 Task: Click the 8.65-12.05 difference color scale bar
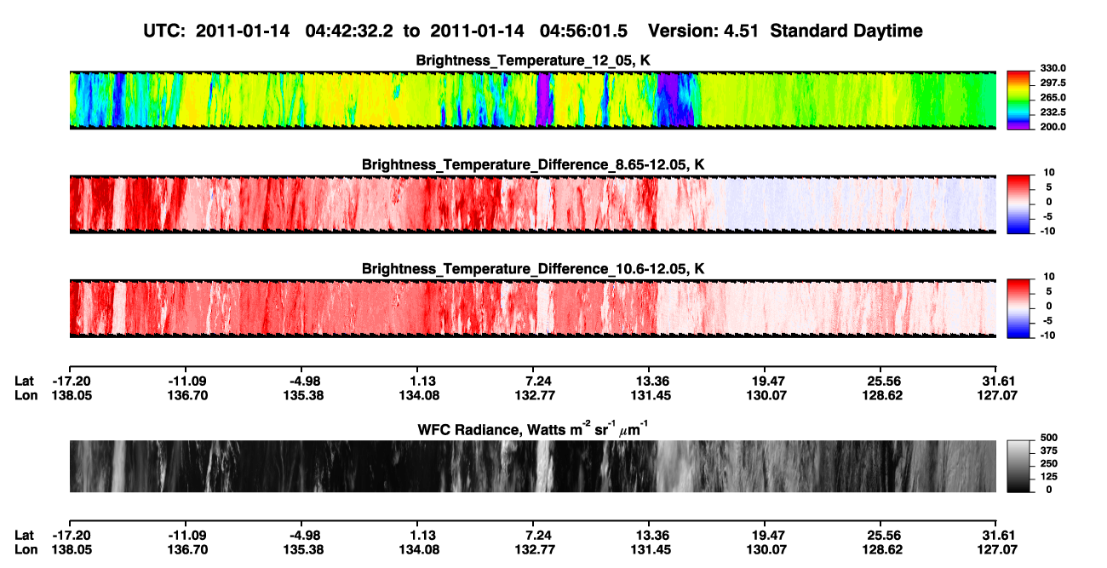1018,204
